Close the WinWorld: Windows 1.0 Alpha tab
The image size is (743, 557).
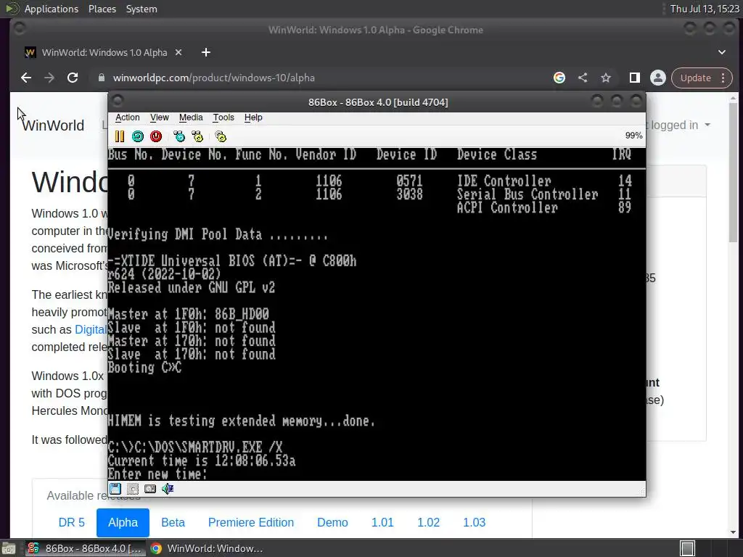[178, 52]
